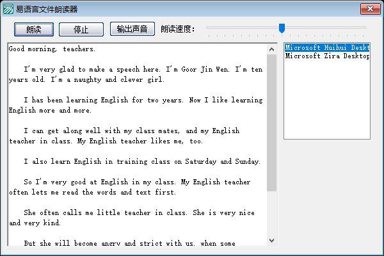Image resolution: width=384 pixels, height=256 pixels.
Task: Click the 朗读速度 label
Action: click(x=178, y=29)
